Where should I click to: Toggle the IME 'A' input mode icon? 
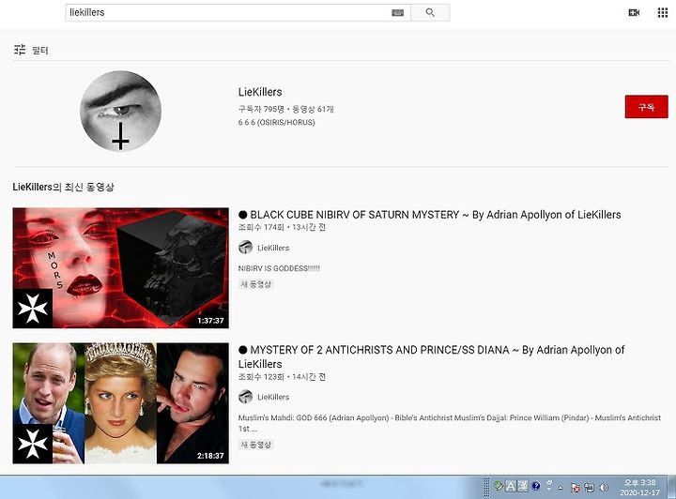511,487
